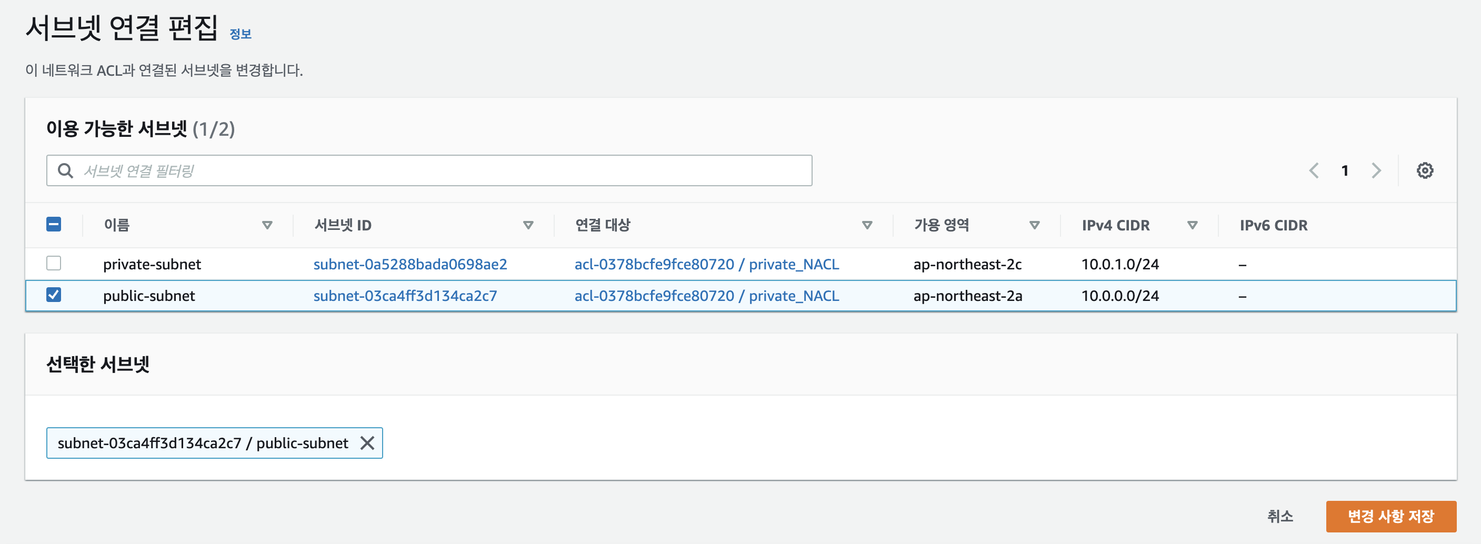1481x544 pixels.
Task: Sort by 이름 column arrow
Action: pos(267,225)
